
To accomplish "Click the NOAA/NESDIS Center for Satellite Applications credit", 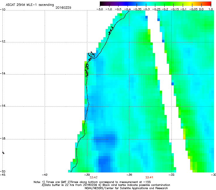I will [x=126, y=188].
